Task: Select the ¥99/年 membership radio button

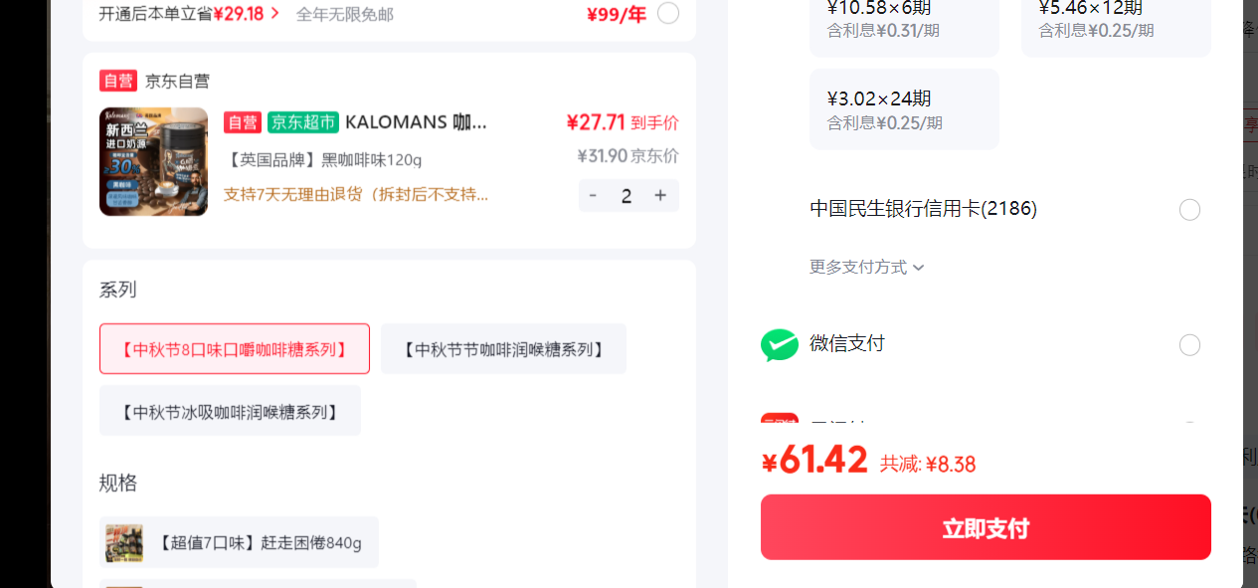Action: (x=668, y=13)
